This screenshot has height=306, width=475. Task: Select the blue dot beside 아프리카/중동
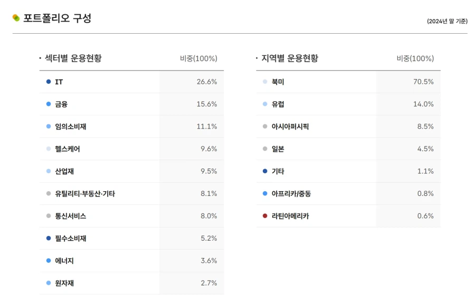(265, 193)
